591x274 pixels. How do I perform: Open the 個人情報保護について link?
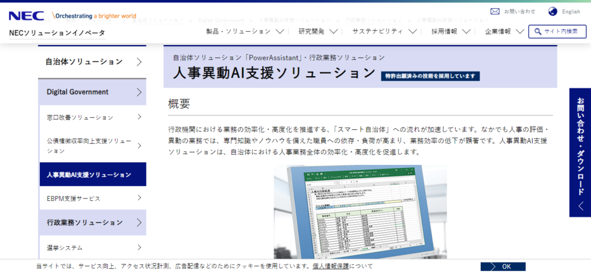pos(343,266)
